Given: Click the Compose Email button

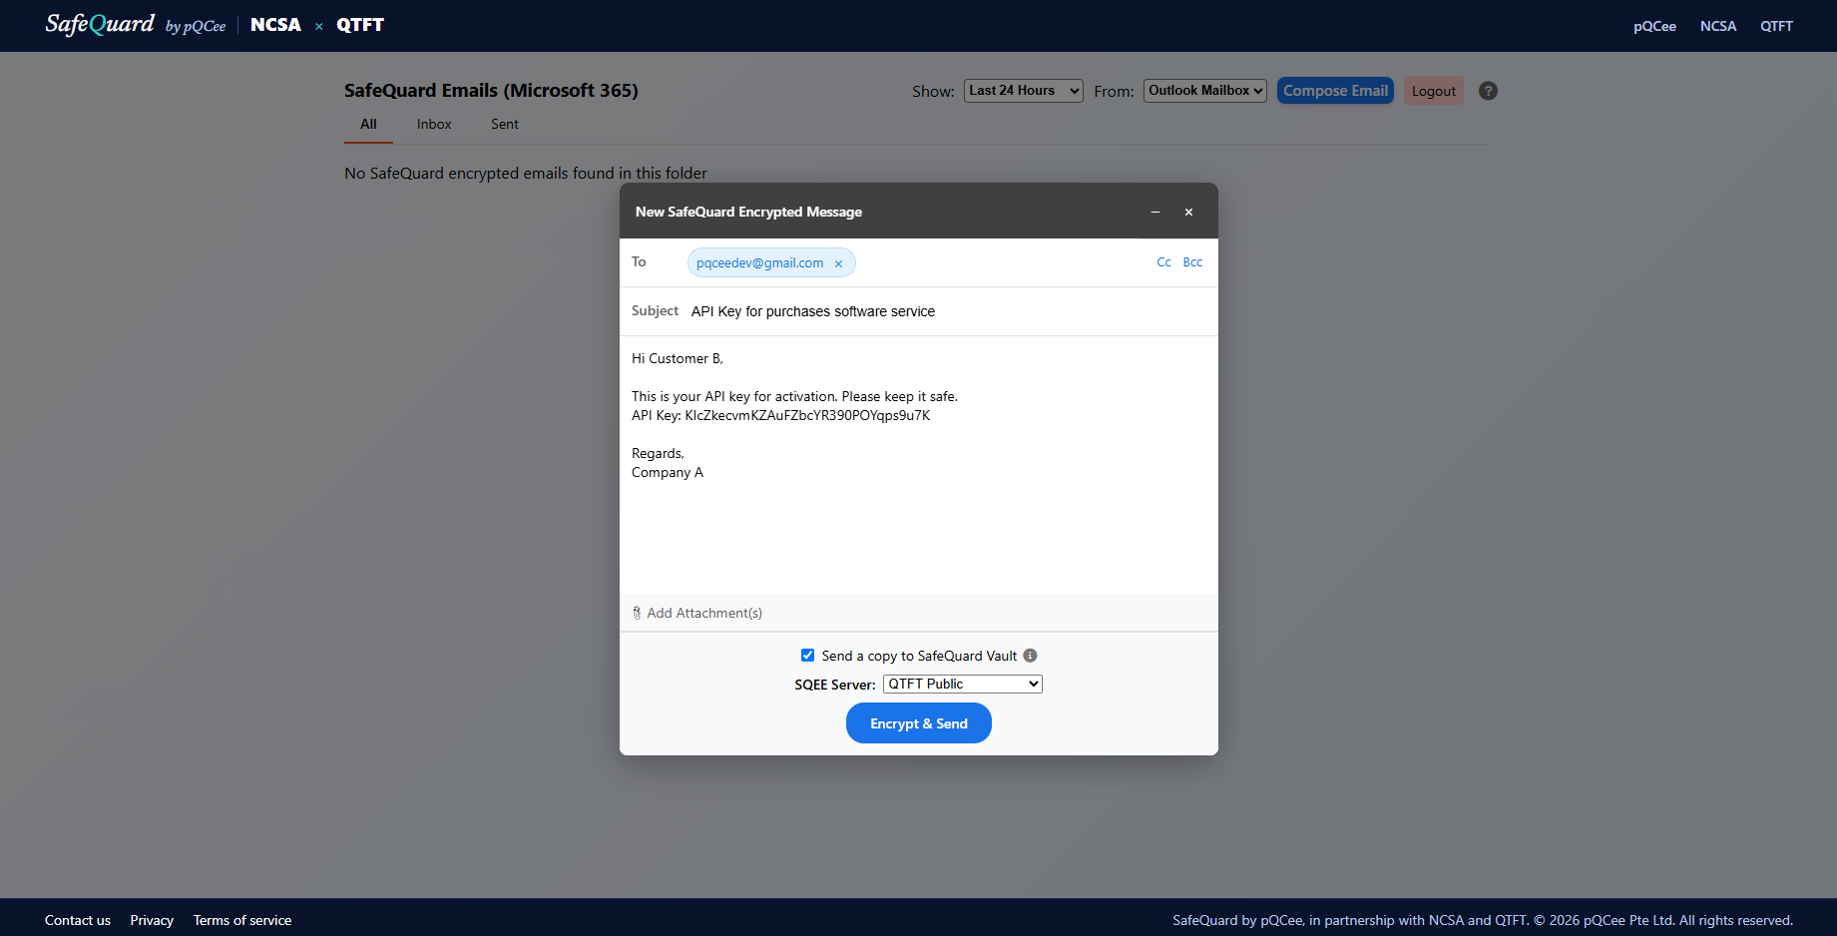Looking at the screenshot, I should click(1335, 91).
